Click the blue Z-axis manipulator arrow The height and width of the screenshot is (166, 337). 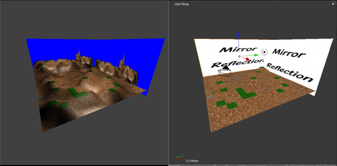pyautogui.click(x=238, y=34)
